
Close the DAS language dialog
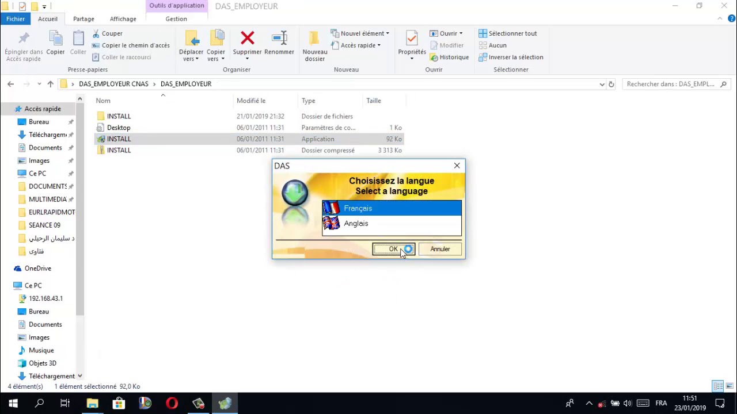[x=457, y=166]
